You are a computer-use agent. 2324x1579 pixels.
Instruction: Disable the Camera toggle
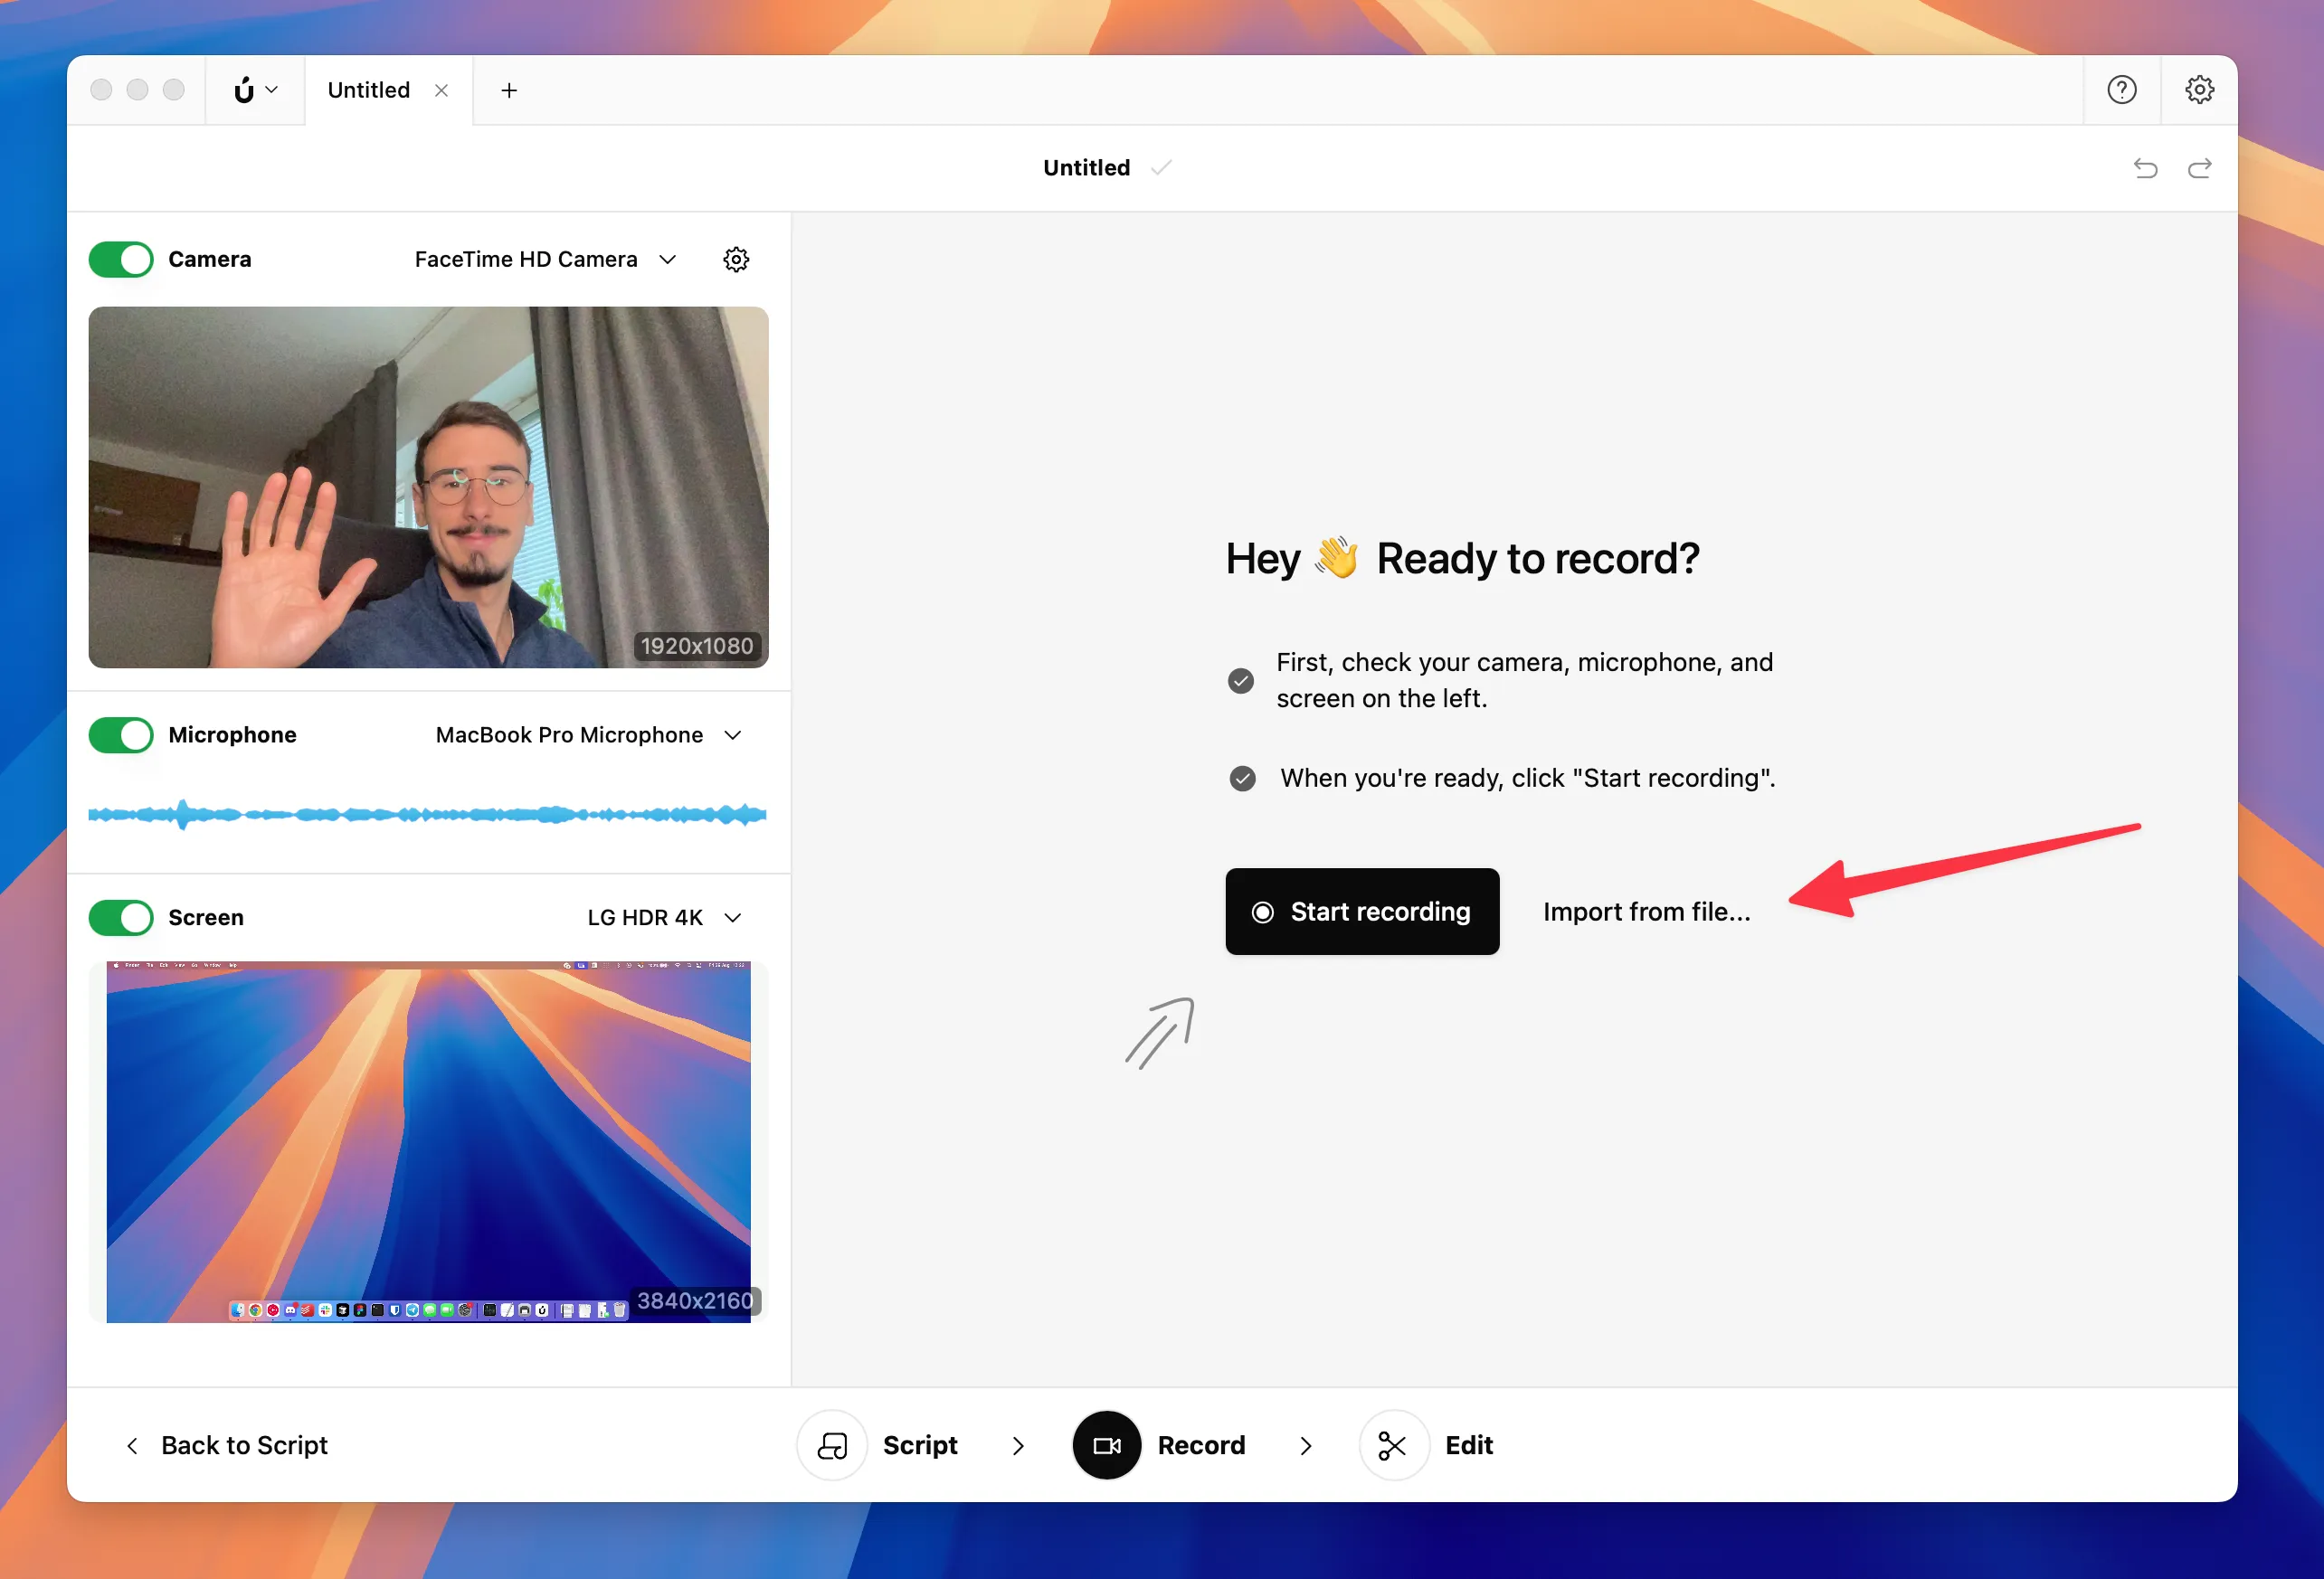click(121, 260)
